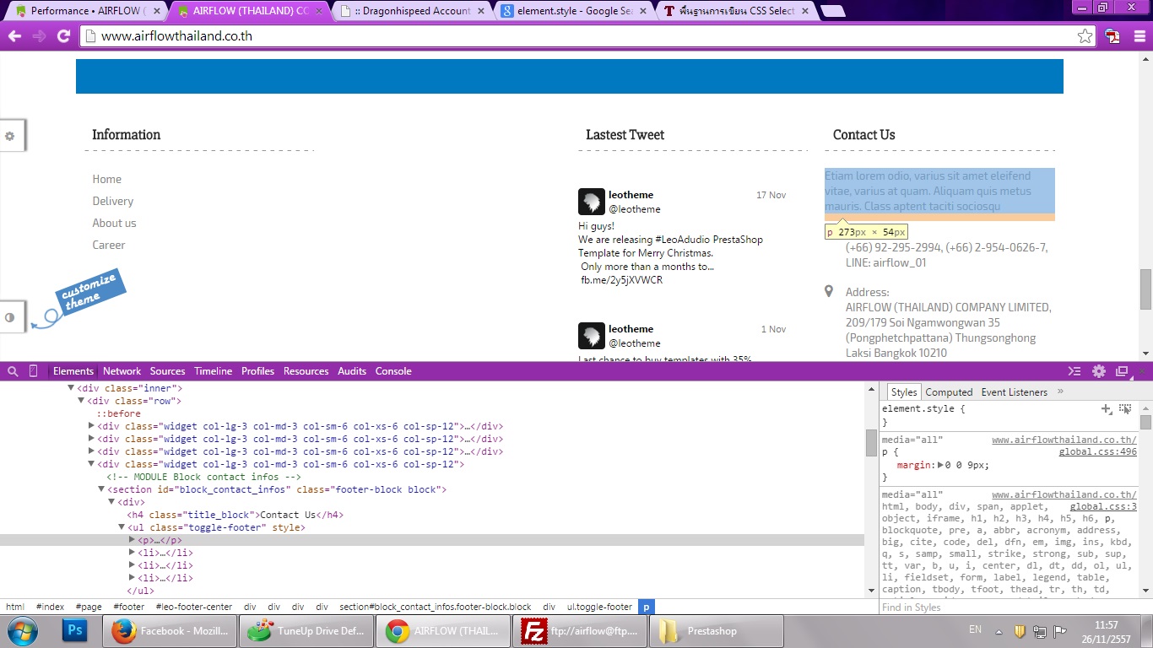1153x648 pixels.
Task: Bookmark this page with the star icon
Action: (1085, 36)
